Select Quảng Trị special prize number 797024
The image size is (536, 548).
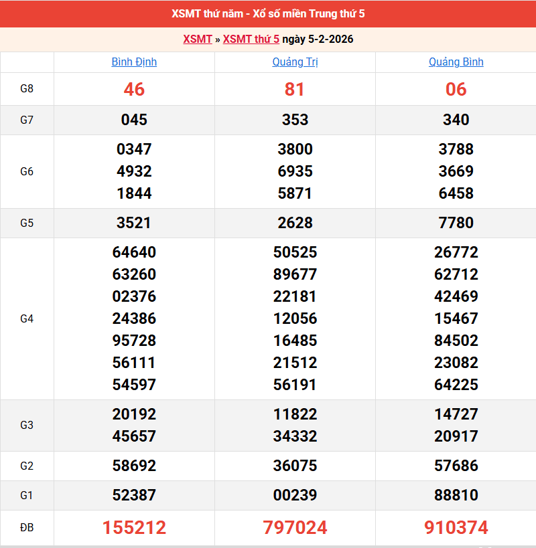point(295,528)
